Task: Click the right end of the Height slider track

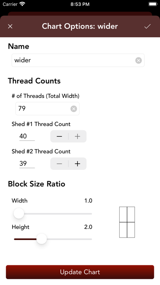Action: click(90, 239)
